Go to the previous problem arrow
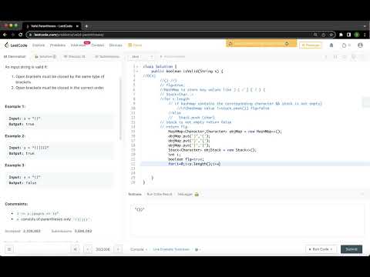 tap(88, 249)
